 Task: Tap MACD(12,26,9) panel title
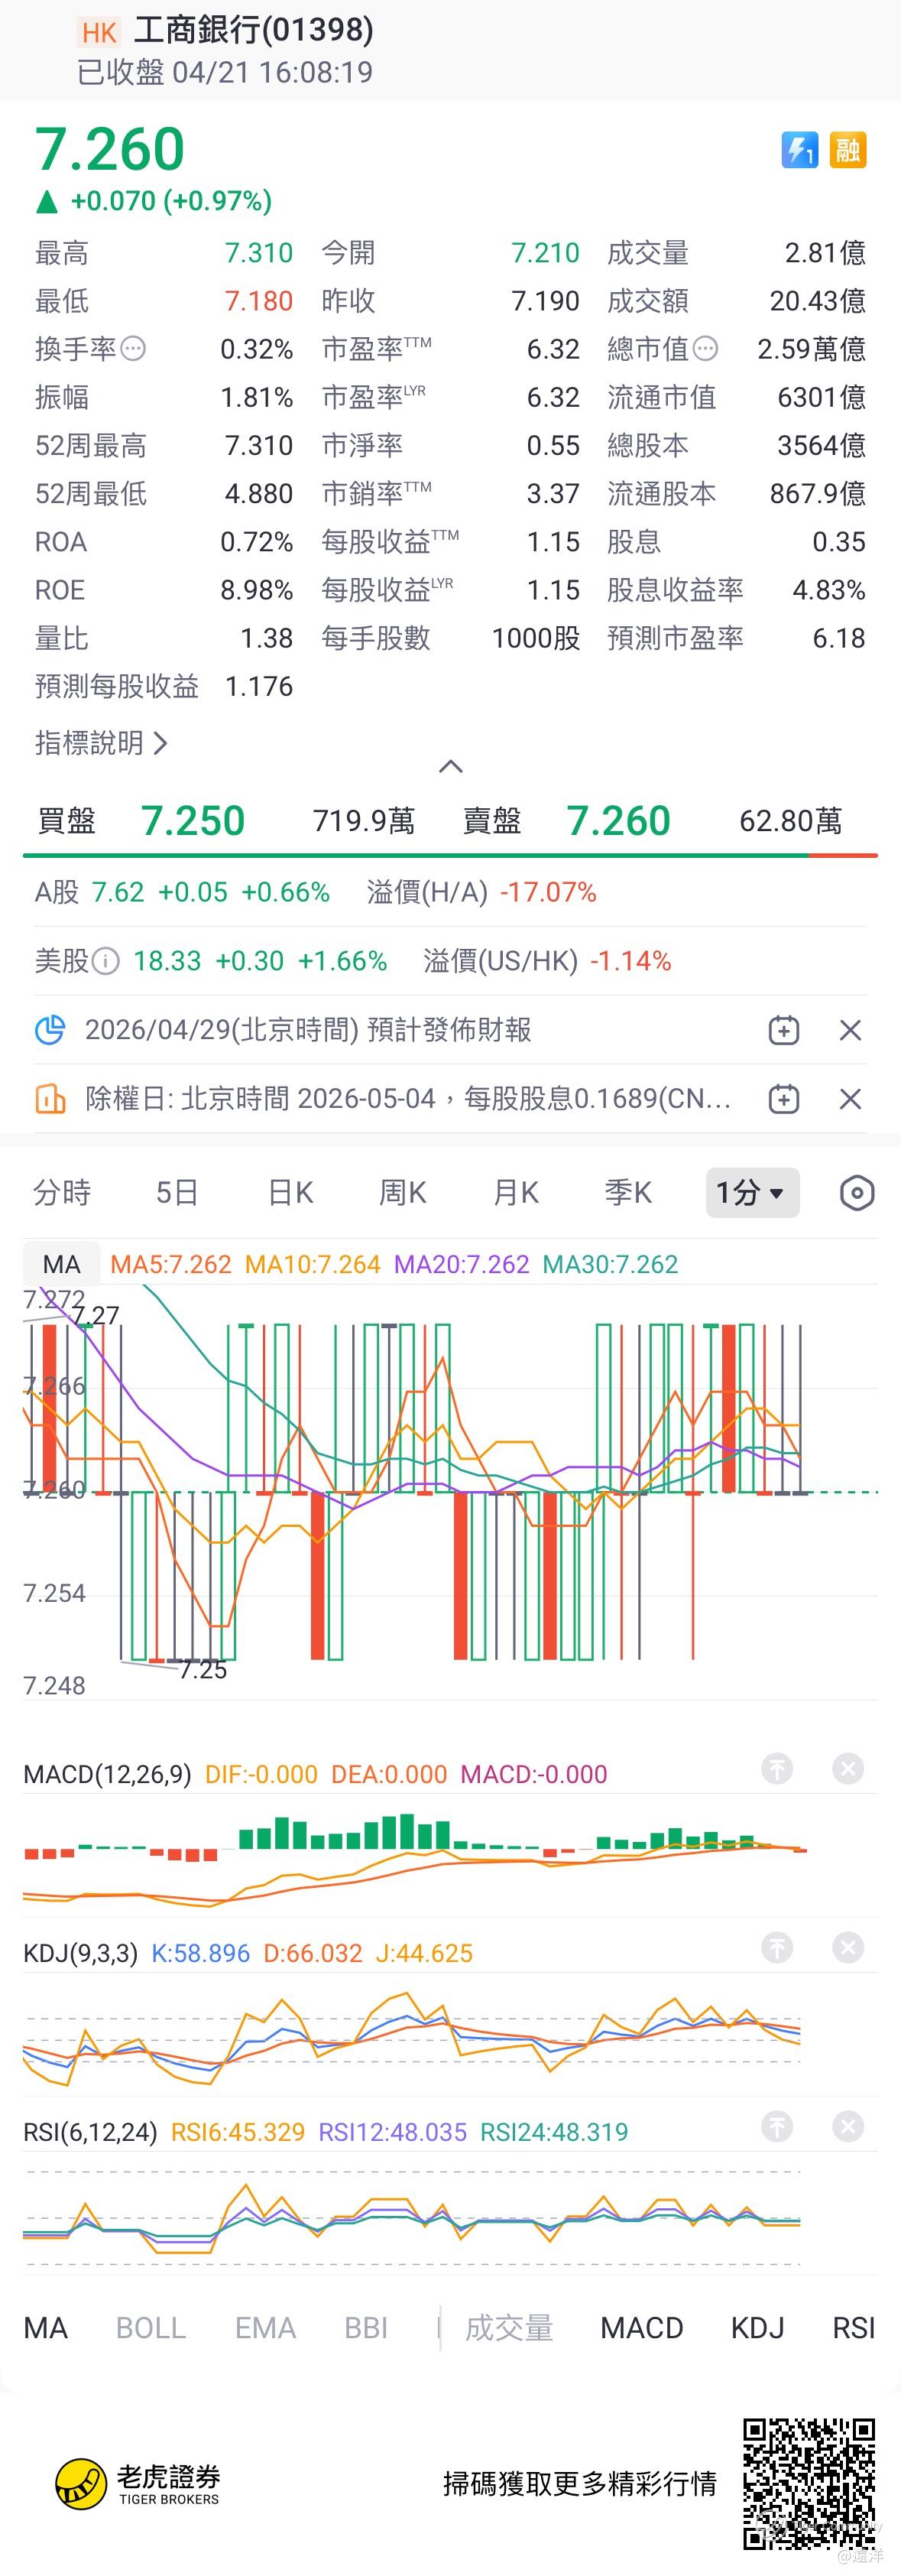pos(107,1774)
